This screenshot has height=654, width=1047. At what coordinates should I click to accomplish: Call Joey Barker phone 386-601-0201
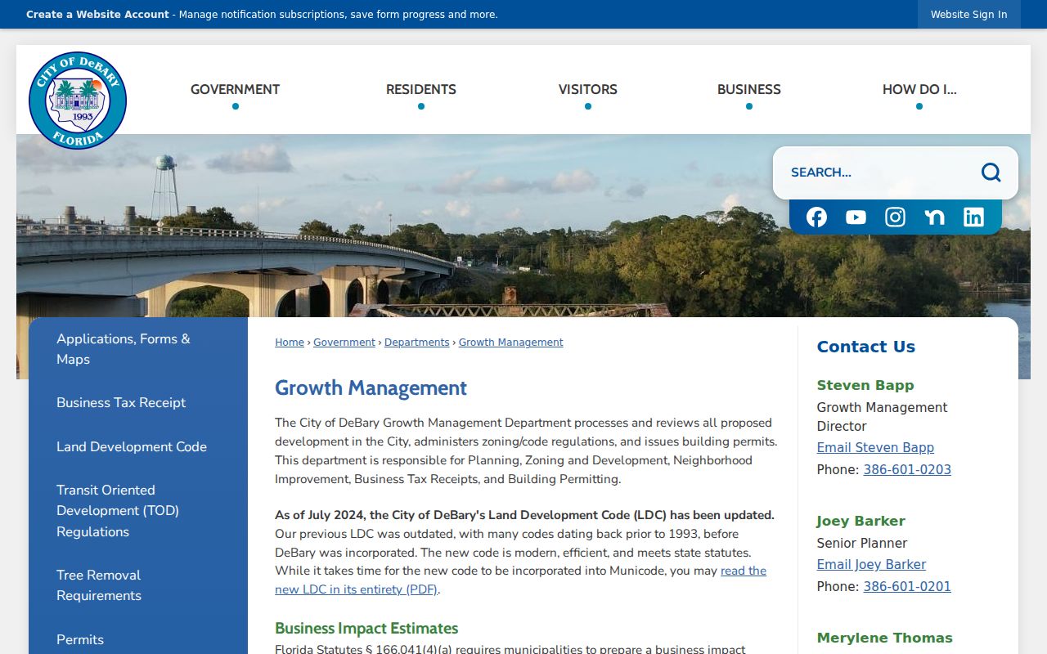[907, 587]
